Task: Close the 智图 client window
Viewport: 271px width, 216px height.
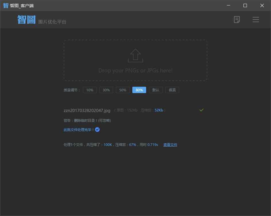Action: pyautogui.click(x=262, y=5)
